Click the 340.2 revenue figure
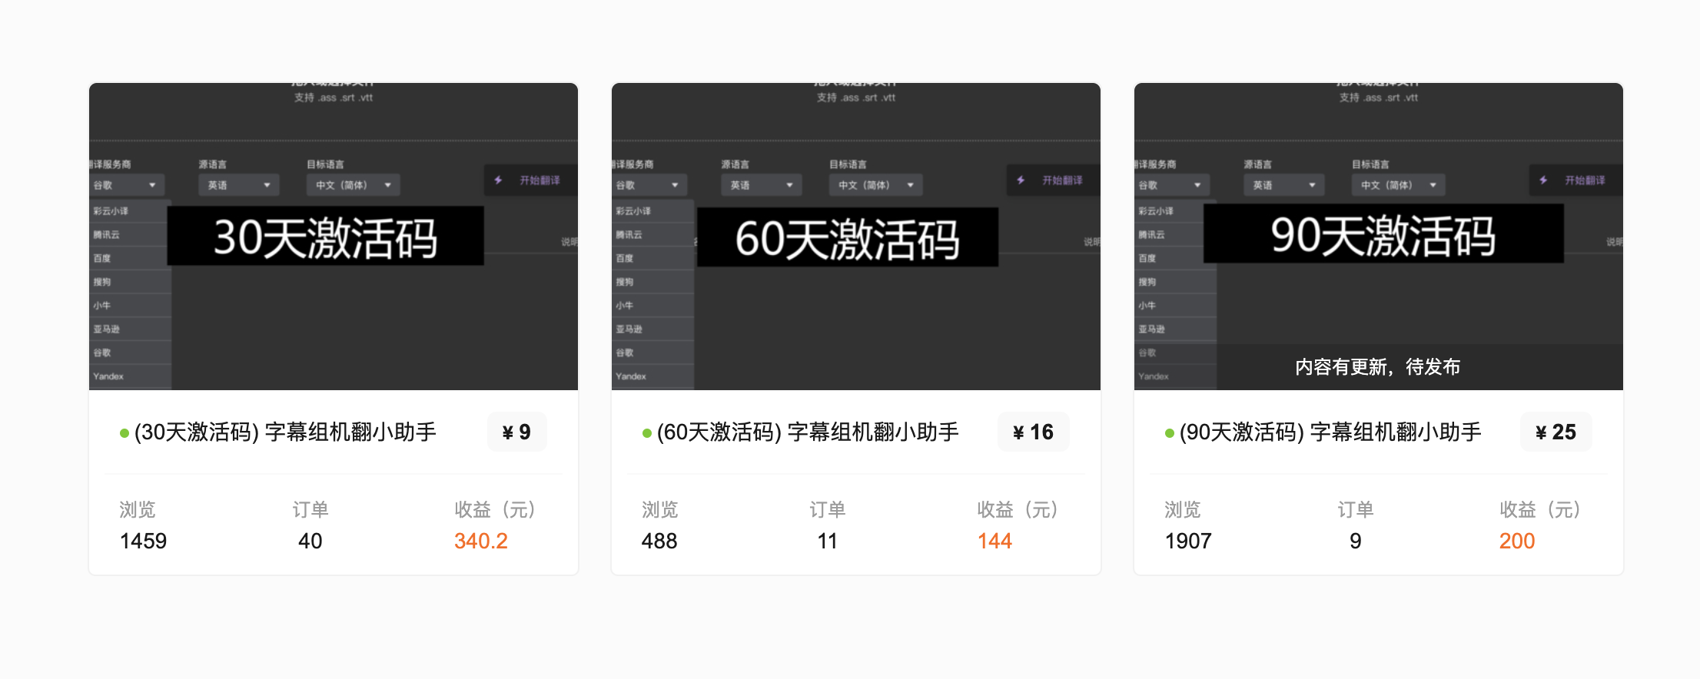The width and height of the screenshot is (1700, 679). pos(480,542)
